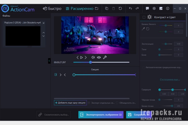Viewport: 188px width, 125px height.
Task: Set section end marker arrow
Action: [65, 75]
